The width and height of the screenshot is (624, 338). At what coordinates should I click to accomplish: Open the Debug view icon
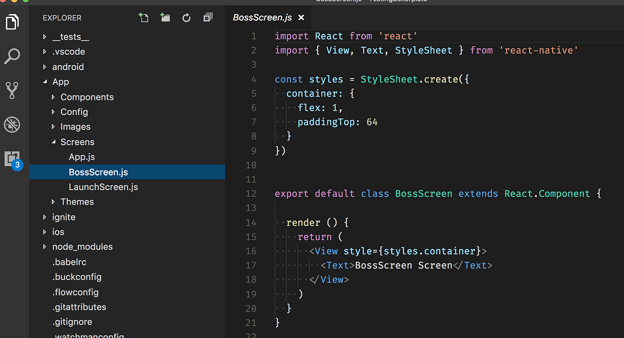click(x=12, y=125)
